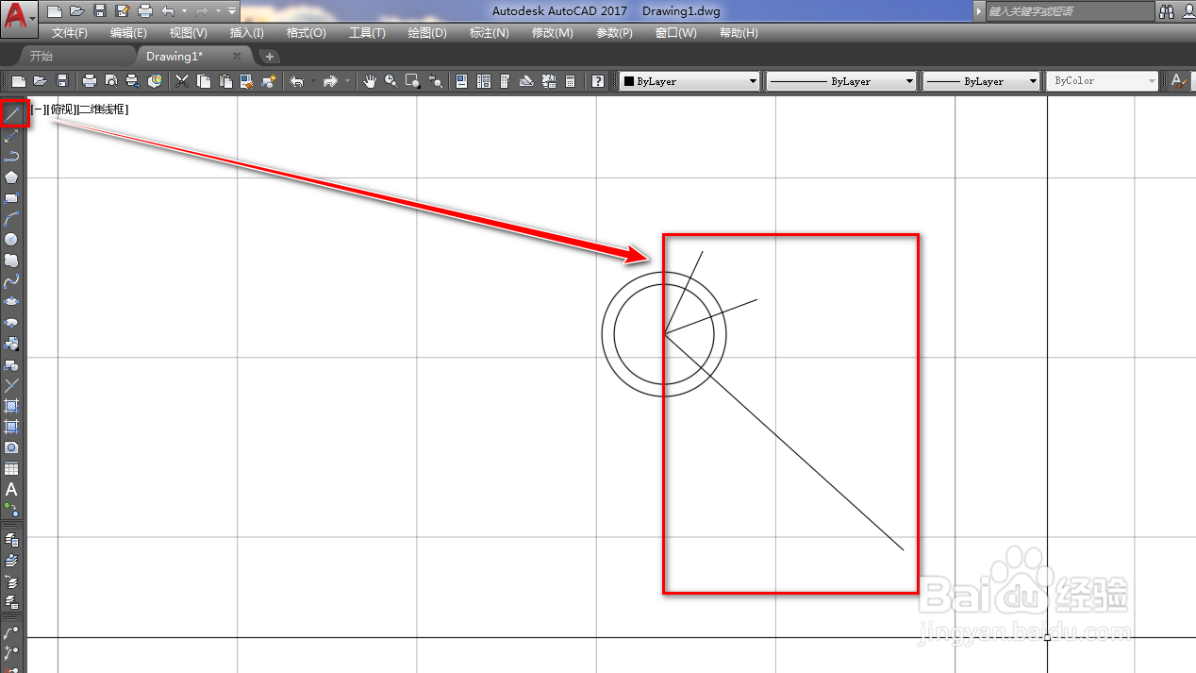
Task: Select the Polygon tool
Action: pos(12,177)
